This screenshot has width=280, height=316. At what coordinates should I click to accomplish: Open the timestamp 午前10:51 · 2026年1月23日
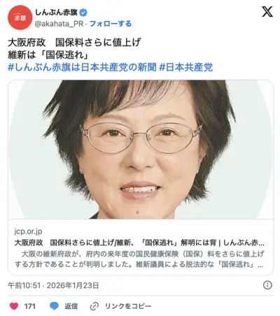pos(53,285)
